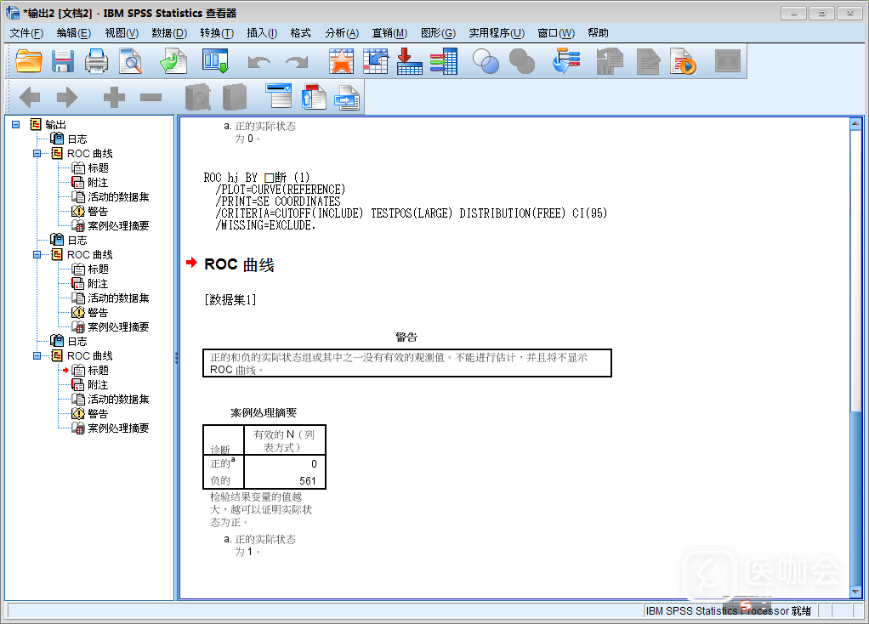The width and height of the screenshot is (869, 624).
Task: Click the Save floppy disk icon
Action: click(63, 61)
